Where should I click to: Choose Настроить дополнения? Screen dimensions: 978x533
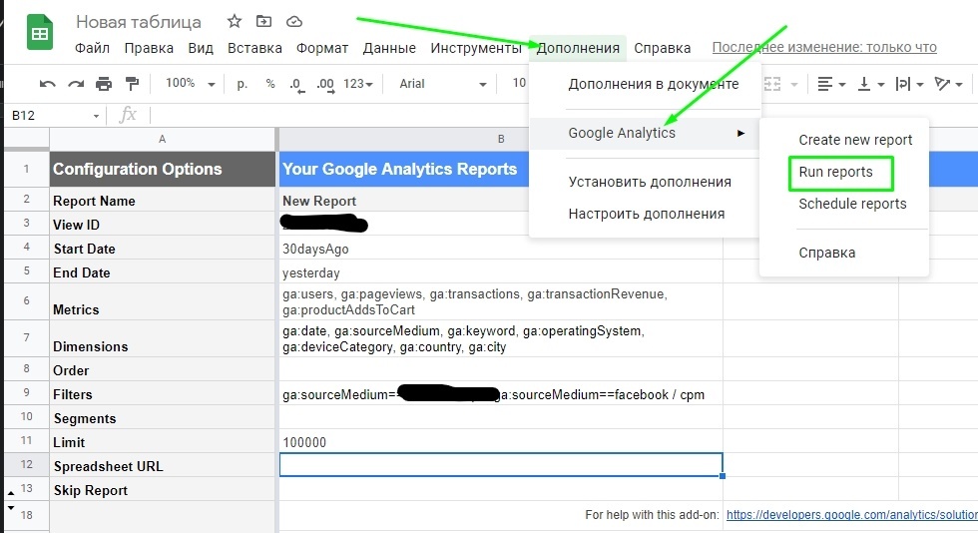tap(645, 214)
